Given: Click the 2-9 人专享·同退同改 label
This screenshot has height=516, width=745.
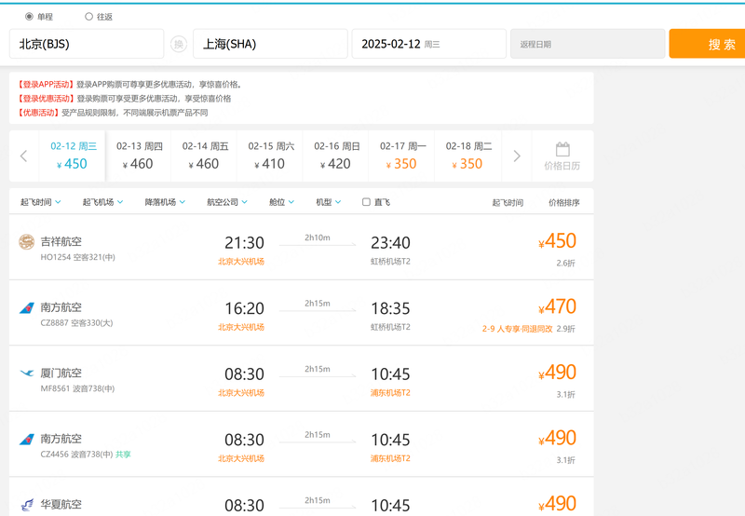Looking at the screenshot, I should (x=518, y=329).
